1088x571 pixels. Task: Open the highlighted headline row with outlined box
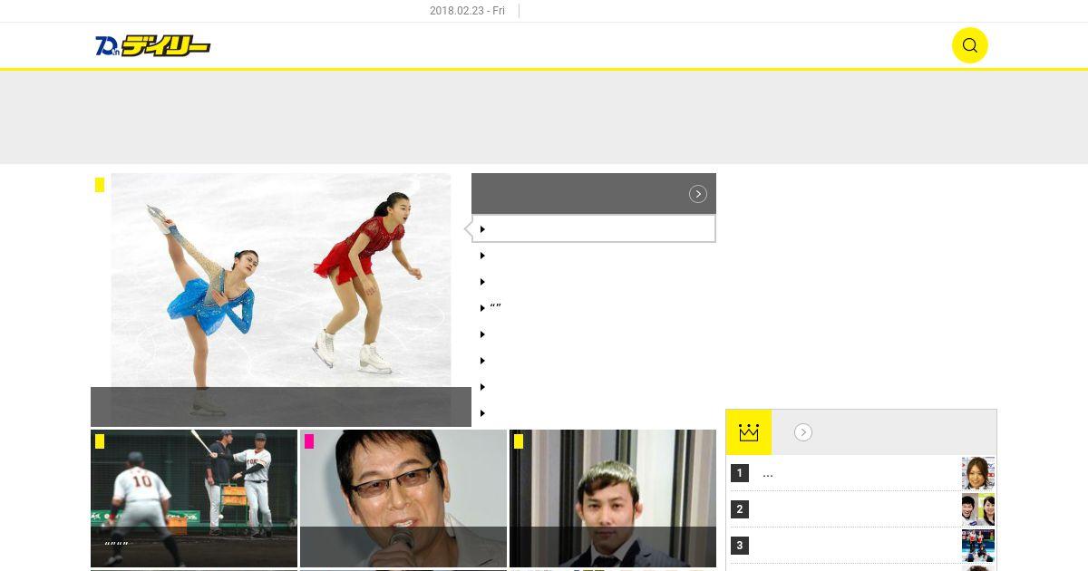click(x=594, y=228)
